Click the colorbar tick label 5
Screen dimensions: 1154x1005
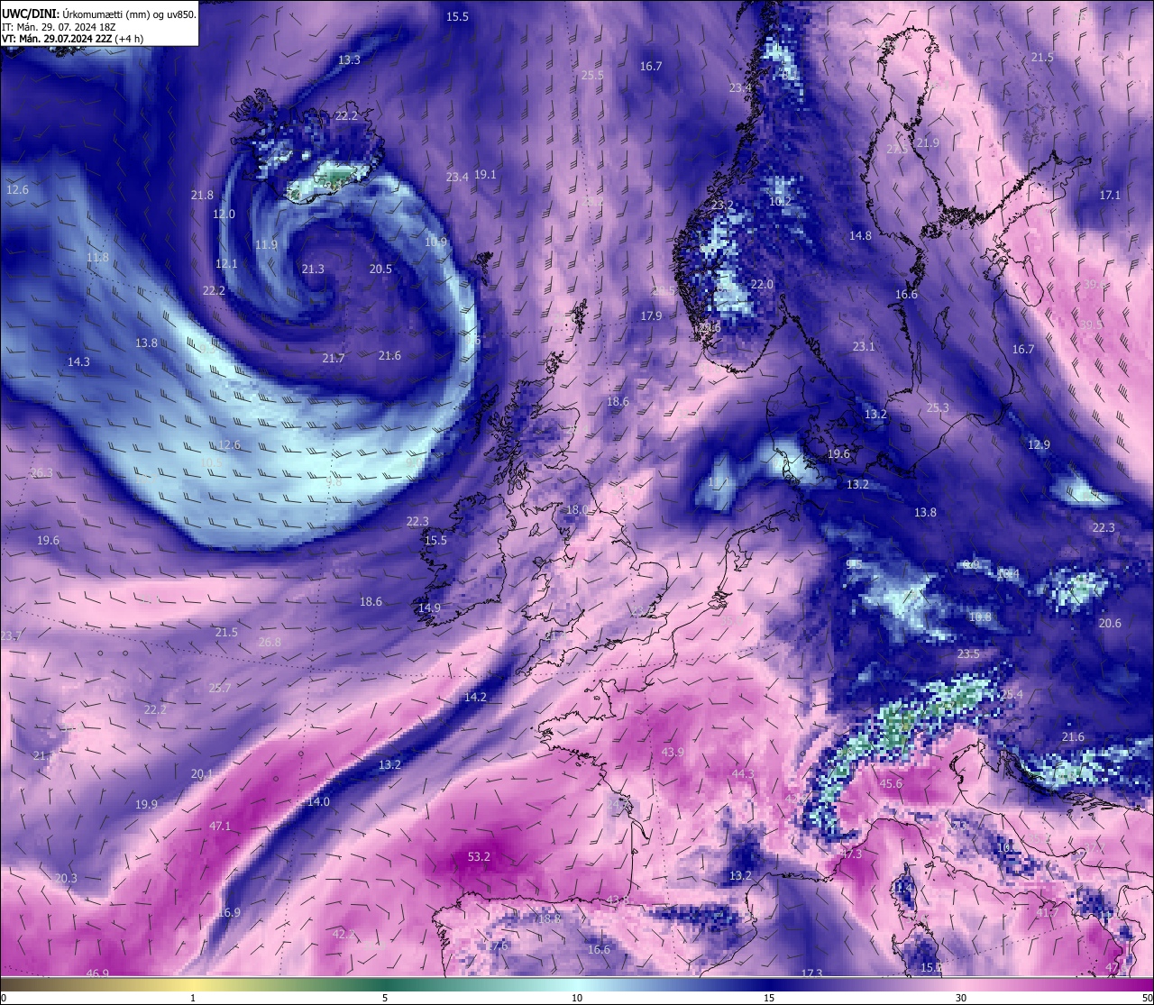tap(385, 998)
